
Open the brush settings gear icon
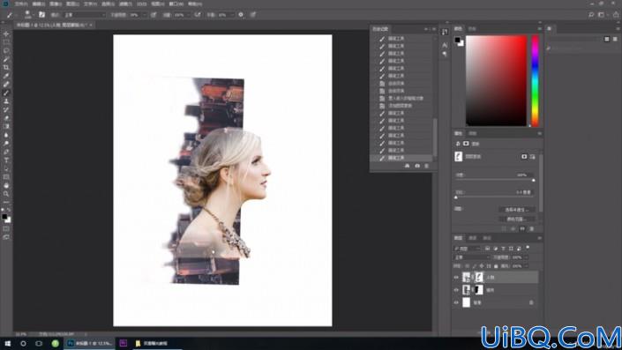click(x=241, y=15)
